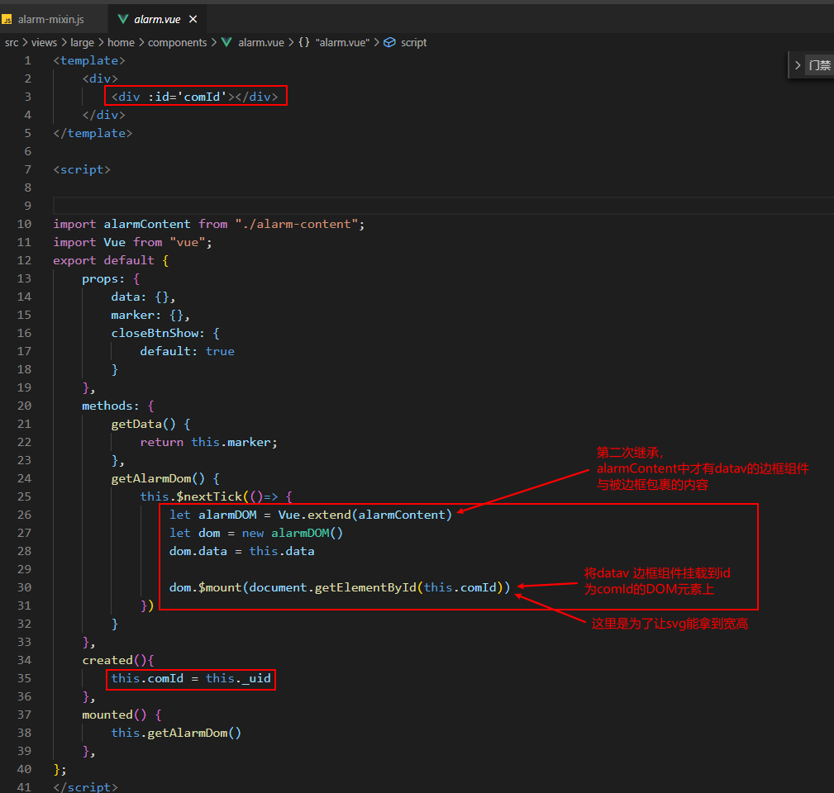Click the Vue icon in the breadcrumb
834x793 pixels.
click(226, 42)
